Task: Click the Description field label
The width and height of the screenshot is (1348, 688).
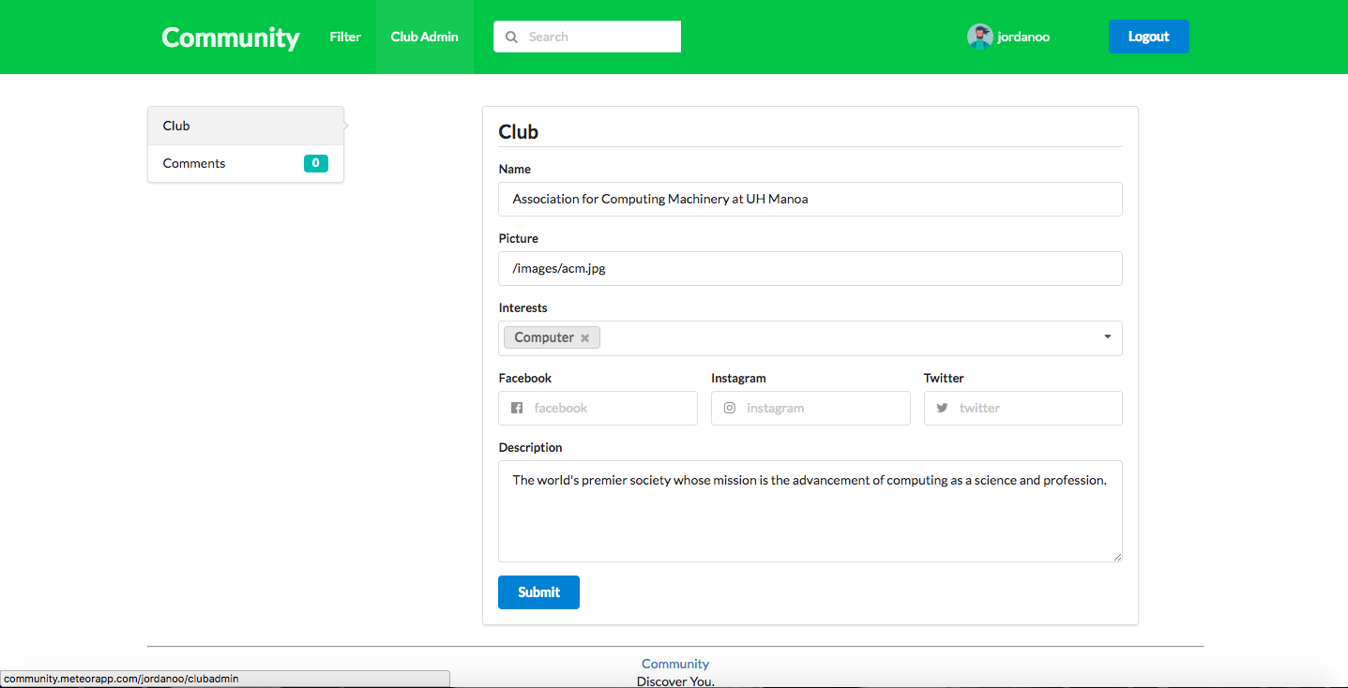Action: [530, 447]
